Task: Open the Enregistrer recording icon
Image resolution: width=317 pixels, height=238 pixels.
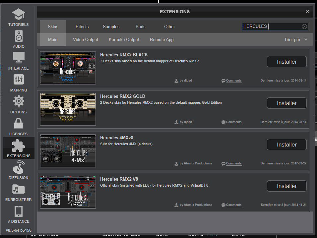Action: pyautogui.click(x=19, y=189)
